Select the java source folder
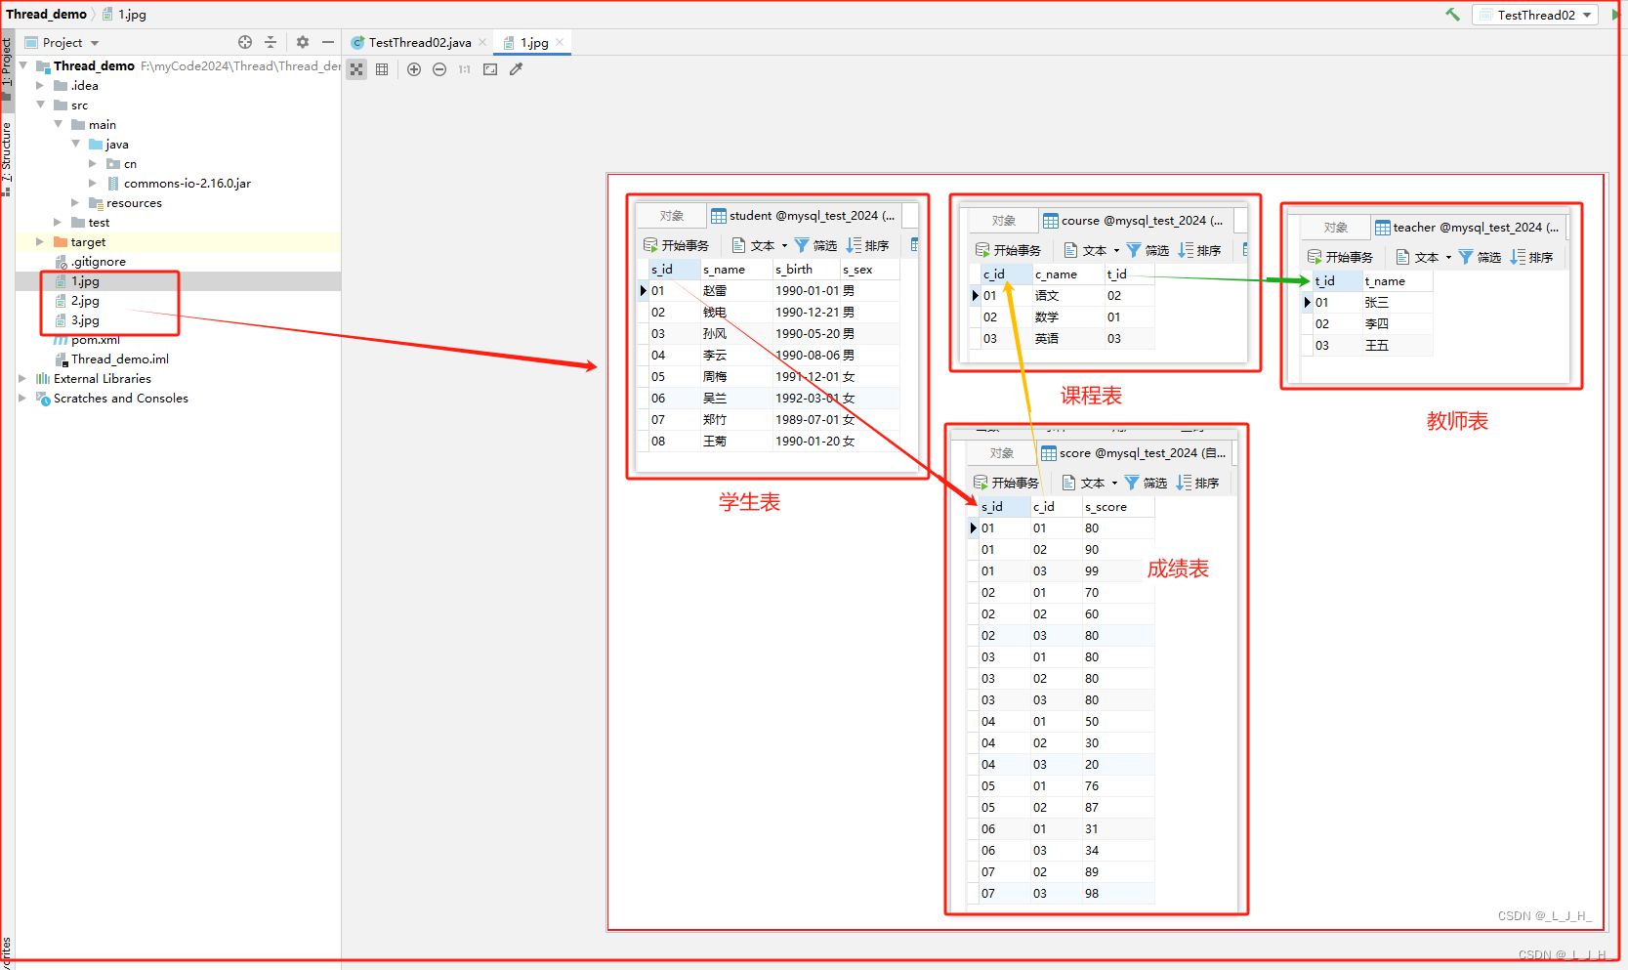 click(117, 144)
